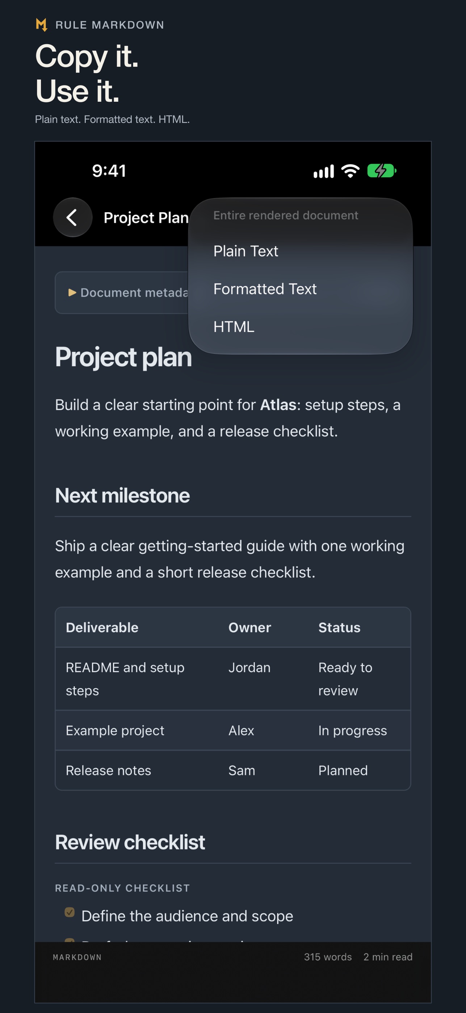
Task: Tap the Wi-Fi status icon
Action: click(350, 171)
